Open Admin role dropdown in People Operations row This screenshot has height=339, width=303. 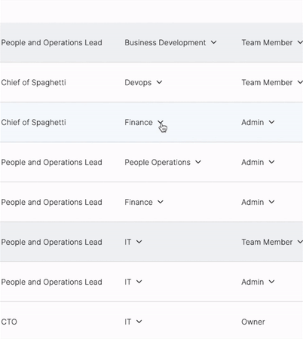click(x=258, y=162)
